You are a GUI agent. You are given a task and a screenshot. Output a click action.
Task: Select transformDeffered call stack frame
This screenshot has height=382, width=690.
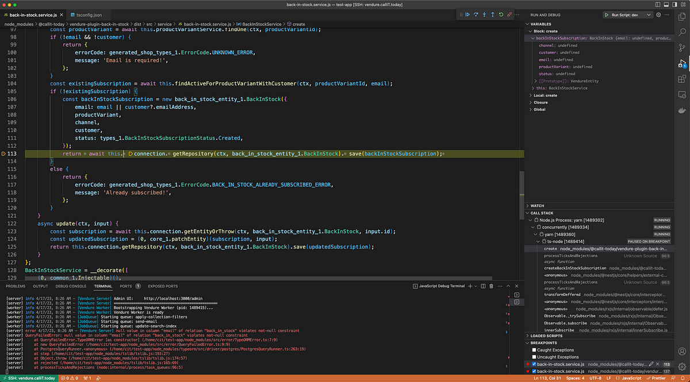coord(600,294)
